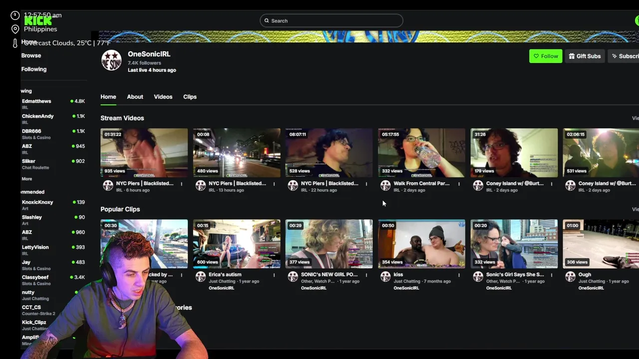This screenshot has width=639, height=359.
Task: Open options menu for SONIC's NEW GIRL clip
Action: coord(366,275)
